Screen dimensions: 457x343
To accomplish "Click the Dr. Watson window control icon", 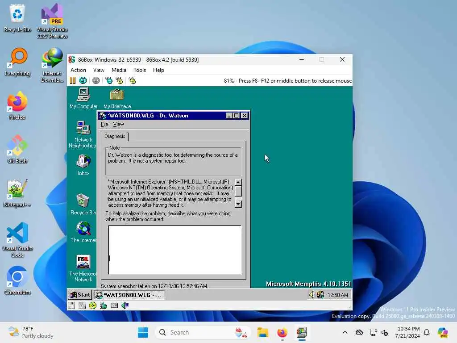I will tap(103, 116).
